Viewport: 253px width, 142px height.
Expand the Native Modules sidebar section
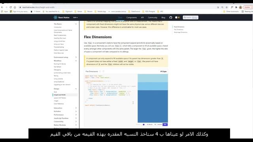[x=65, y=125]
